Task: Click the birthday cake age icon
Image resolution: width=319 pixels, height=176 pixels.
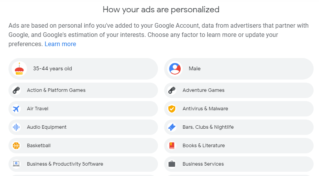Action: 19,69
